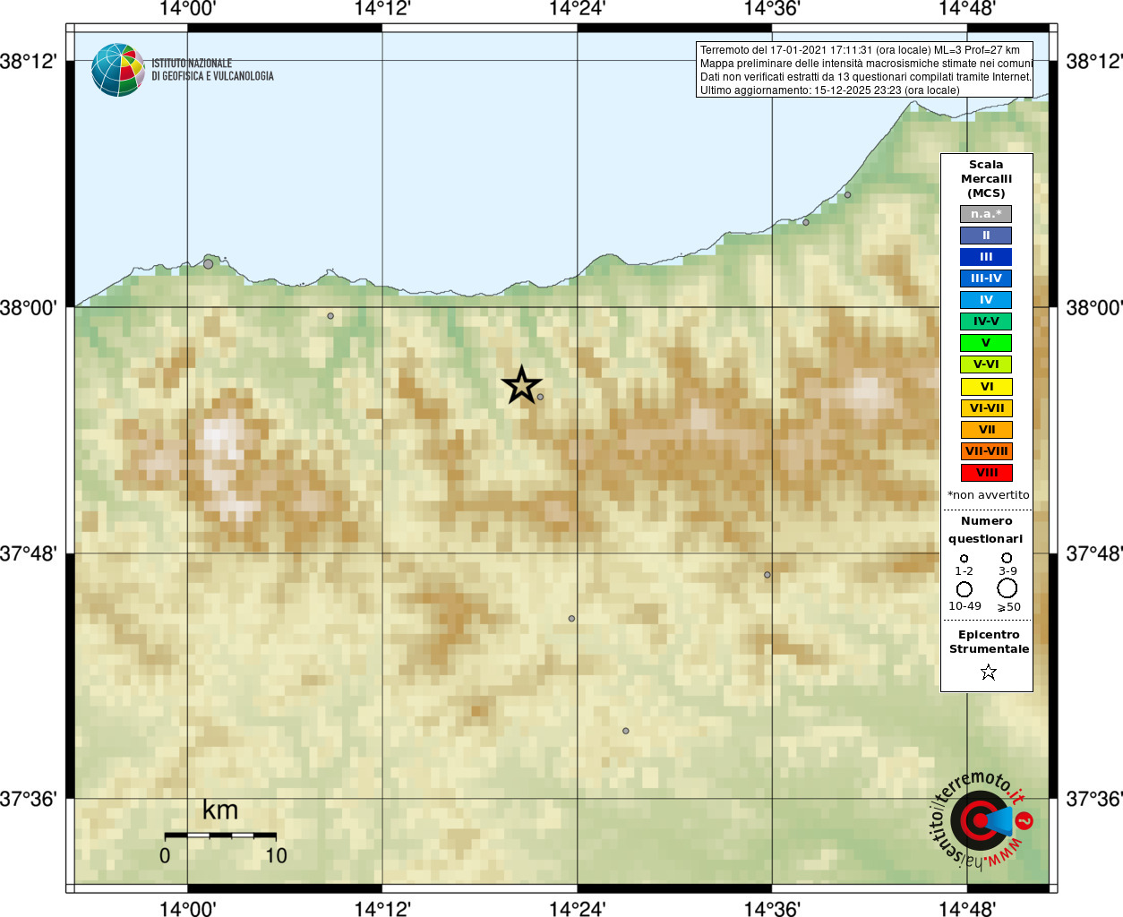Screen dimensions: 1123x917
Task: Click the 37°36' latitude label on right
Action: click(x=1094, y=799)
